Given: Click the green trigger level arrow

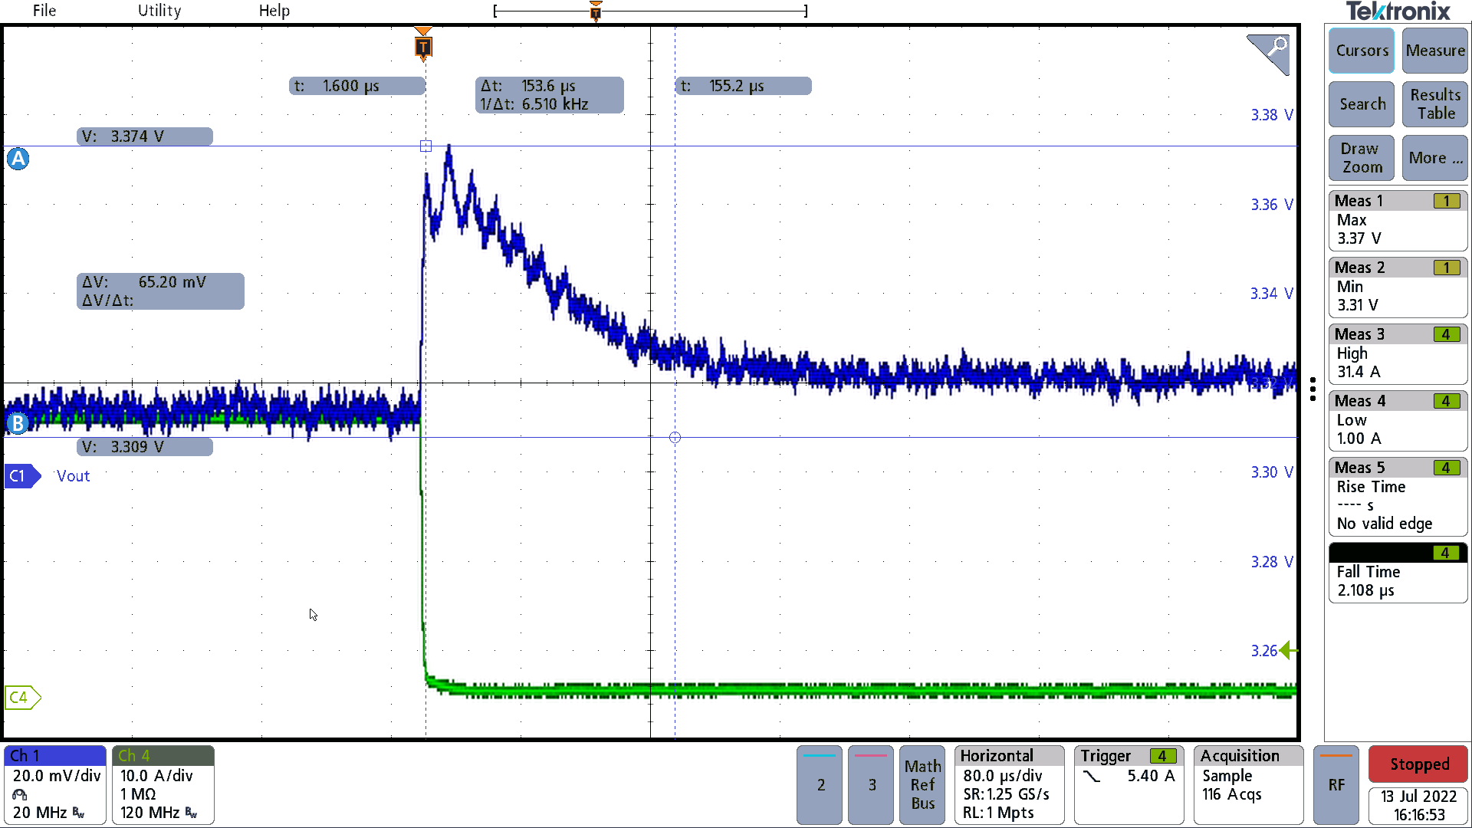Looking at the screenshot, I should coord(1289,650).
